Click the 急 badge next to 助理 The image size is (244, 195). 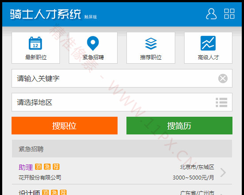[47, 167]
